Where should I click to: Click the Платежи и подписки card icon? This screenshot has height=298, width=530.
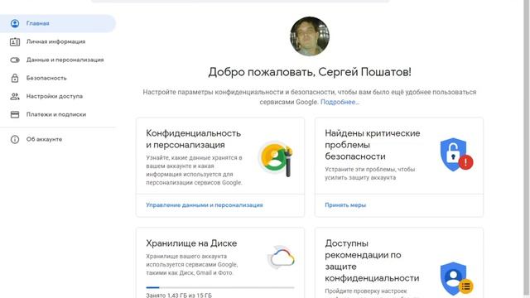point(15,114)
